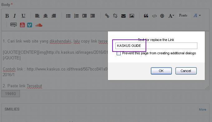Insert image picture icon

pyautogui.click(x=132, y=16)
